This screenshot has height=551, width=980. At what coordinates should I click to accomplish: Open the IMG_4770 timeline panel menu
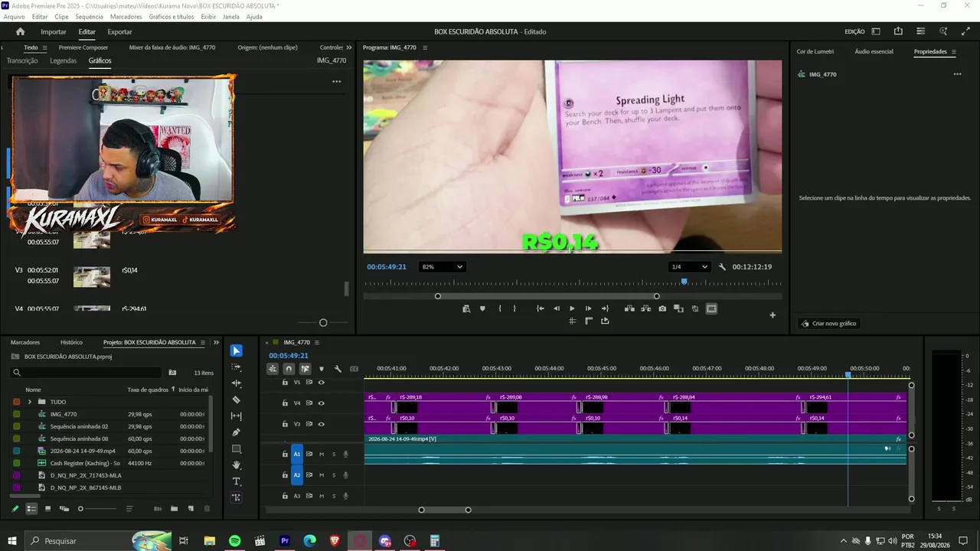click(x=316, y=342)
